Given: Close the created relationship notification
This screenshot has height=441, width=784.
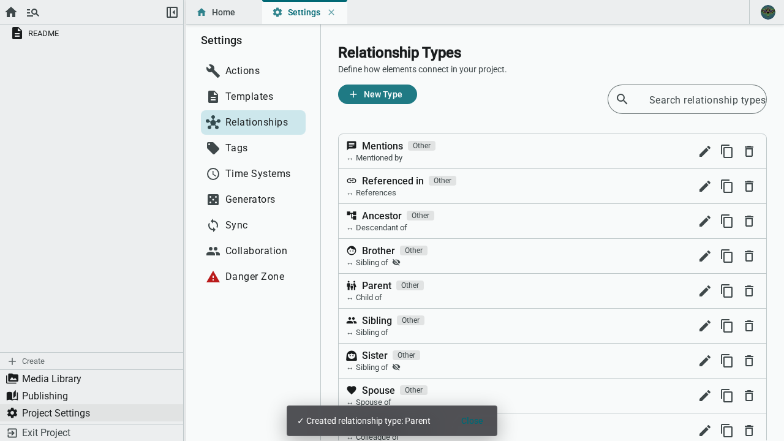Looking at the screenshot, I should point(472,421).
